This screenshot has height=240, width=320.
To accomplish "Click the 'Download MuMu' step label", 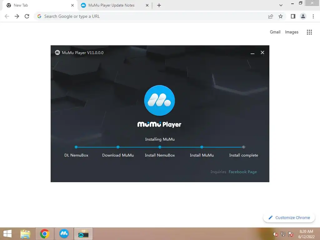I will (x=118, y=155).
